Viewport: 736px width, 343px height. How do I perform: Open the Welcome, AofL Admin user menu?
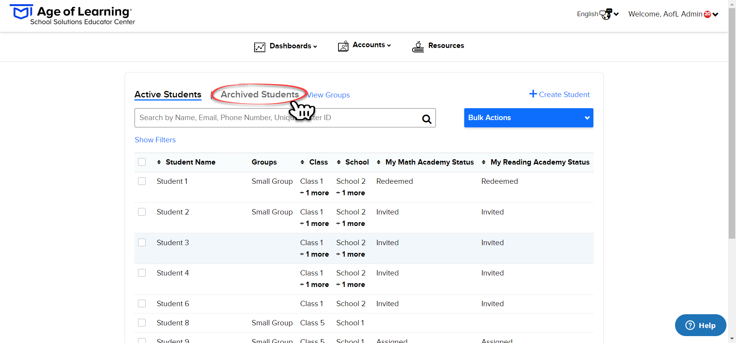673,14
